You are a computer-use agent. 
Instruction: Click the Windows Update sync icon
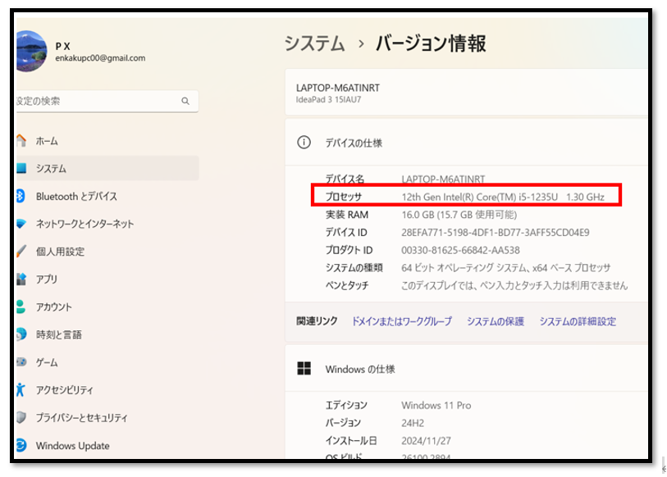tap(21, 445)
